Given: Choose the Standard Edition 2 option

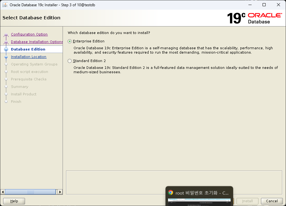Looking at the screenshot, I should (x=69, y=61).
